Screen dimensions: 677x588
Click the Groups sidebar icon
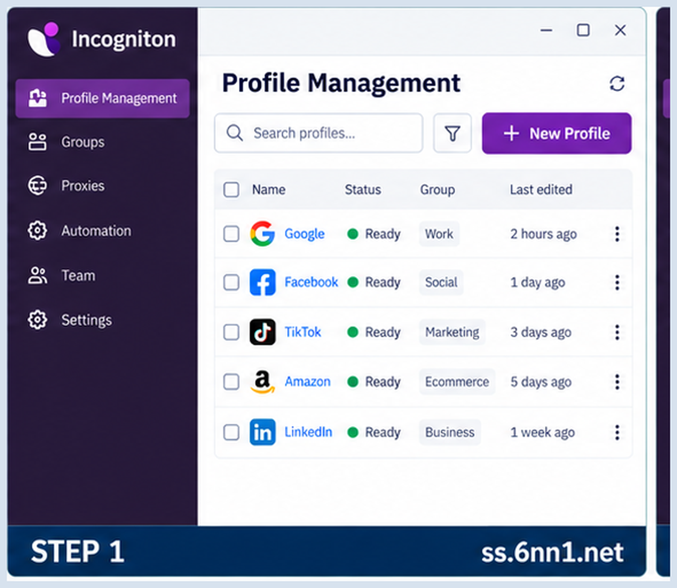coord(37,142)
